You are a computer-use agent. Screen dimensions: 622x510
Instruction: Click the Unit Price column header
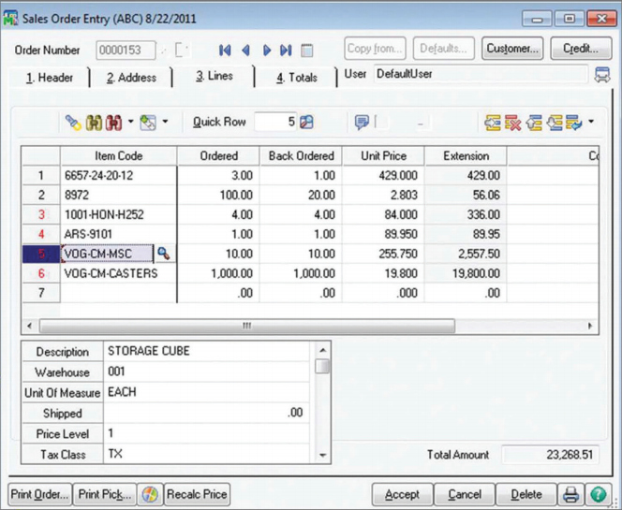(383, 155)
